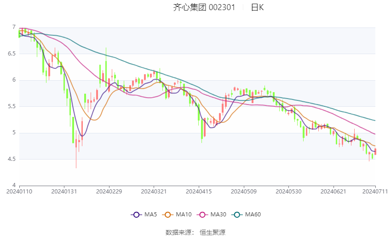Jump to the 20240229 x-axis date label

pos(109,191)
